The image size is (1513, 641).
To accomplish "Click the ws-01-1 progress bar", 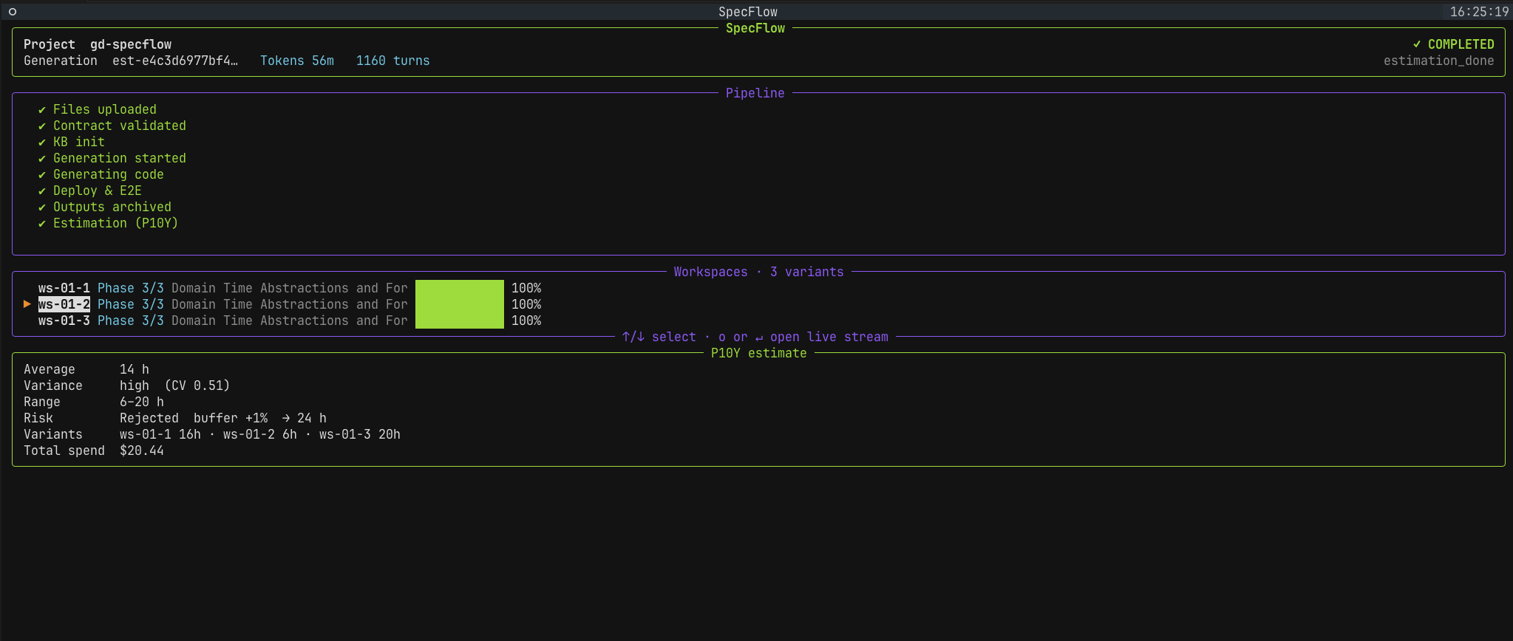I will 460,288.
